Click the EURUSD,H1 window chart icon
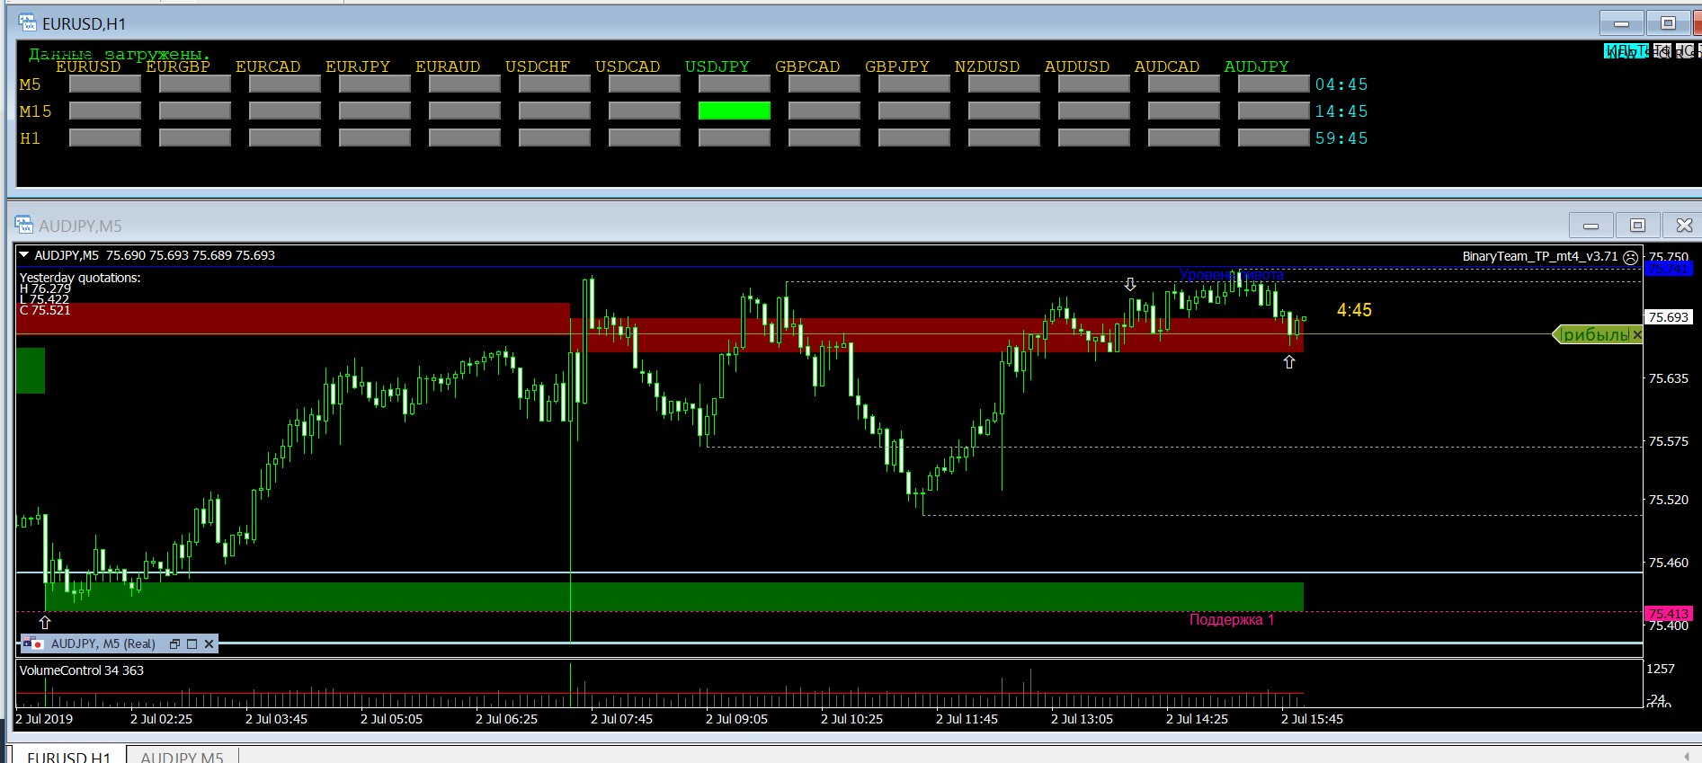This screenshot has height=763, width=1702. [x=28, y=23]
